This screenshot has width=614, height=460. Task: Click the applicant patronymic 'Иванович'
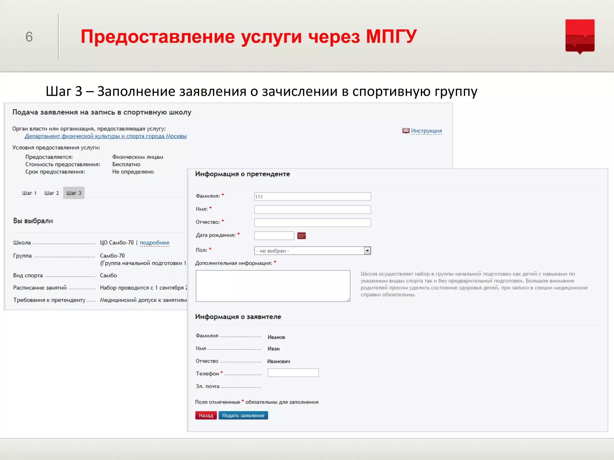tap(279, 361)
